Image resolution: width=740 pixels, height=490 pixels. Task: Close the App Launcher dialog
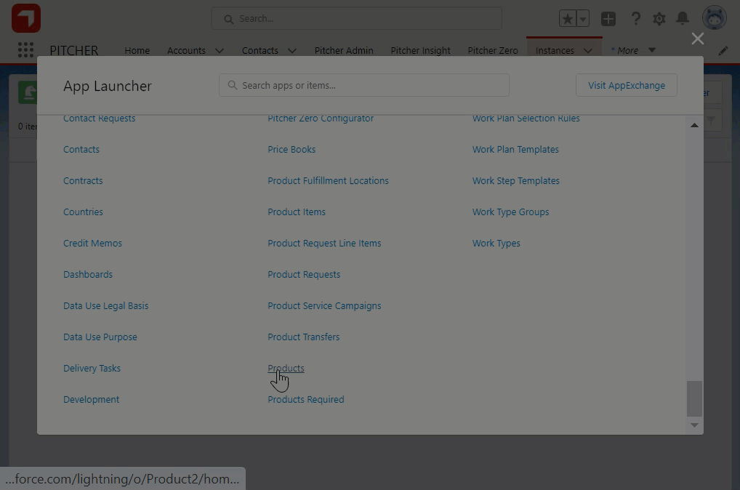(x=698, y=39)
